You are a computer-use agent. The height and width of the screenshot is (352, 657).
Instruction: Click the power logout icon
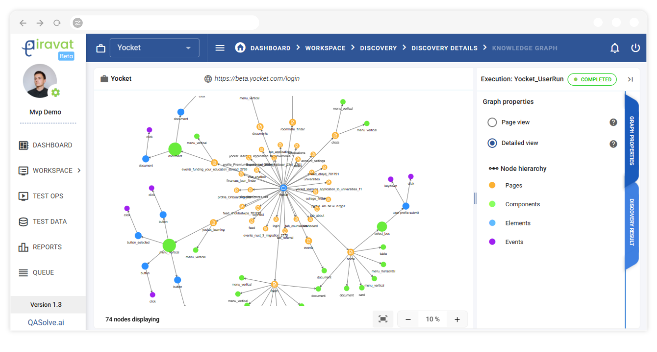(x=636, y=48)
